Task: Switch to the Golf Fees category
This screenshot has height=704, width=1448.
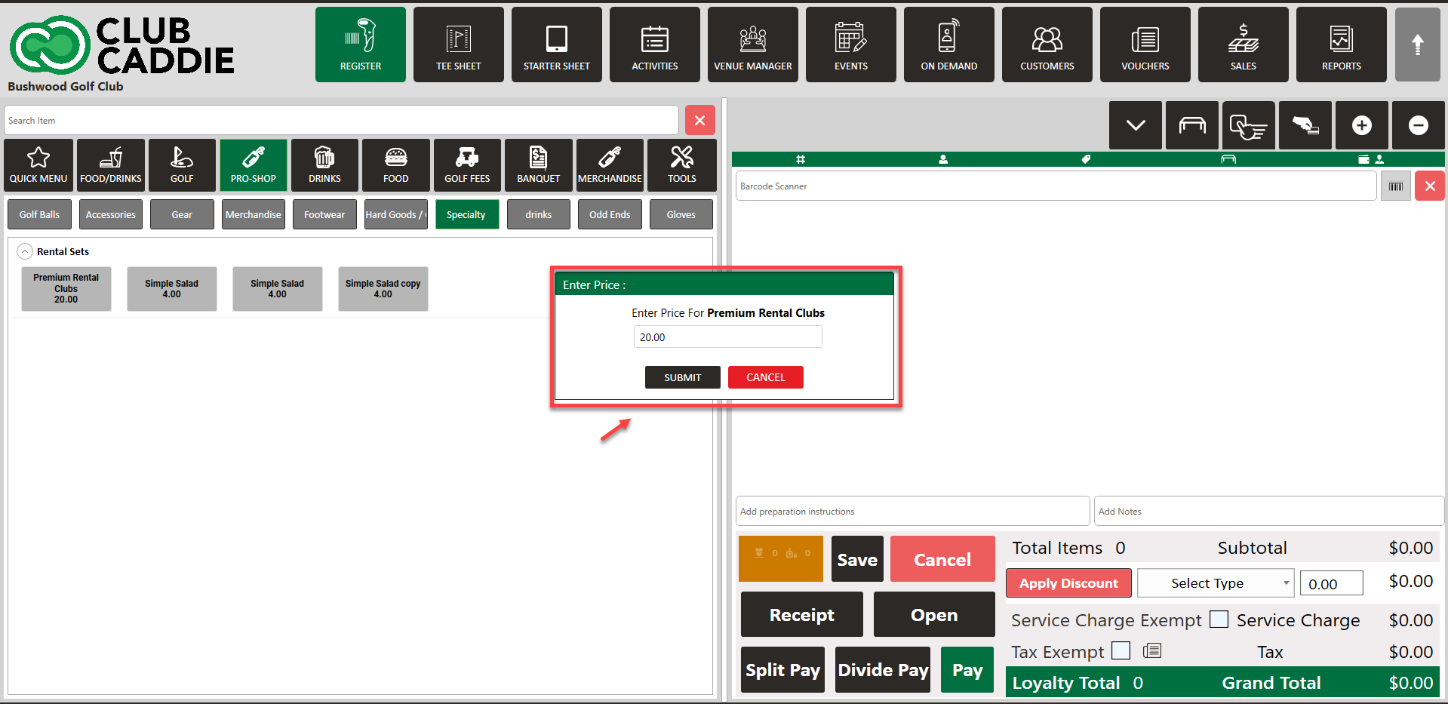Action: tap(467, 164)
